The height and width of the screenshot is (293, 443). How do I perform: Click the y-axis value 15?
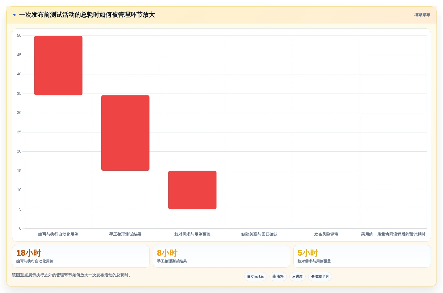[19, 171]
